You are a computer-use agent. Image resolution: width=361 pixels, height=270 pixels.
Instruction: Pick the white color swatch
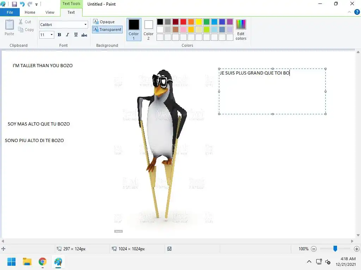pyautogui.click(x=160, y=30)
